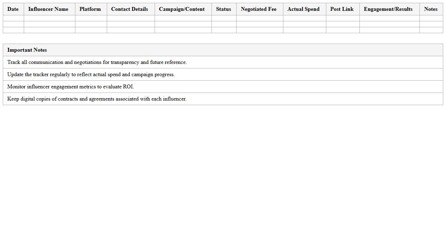The width and height of the screenshot is (446, 227).
Task: Click the Important Notes heading
Action: click(x=27, y=50)
